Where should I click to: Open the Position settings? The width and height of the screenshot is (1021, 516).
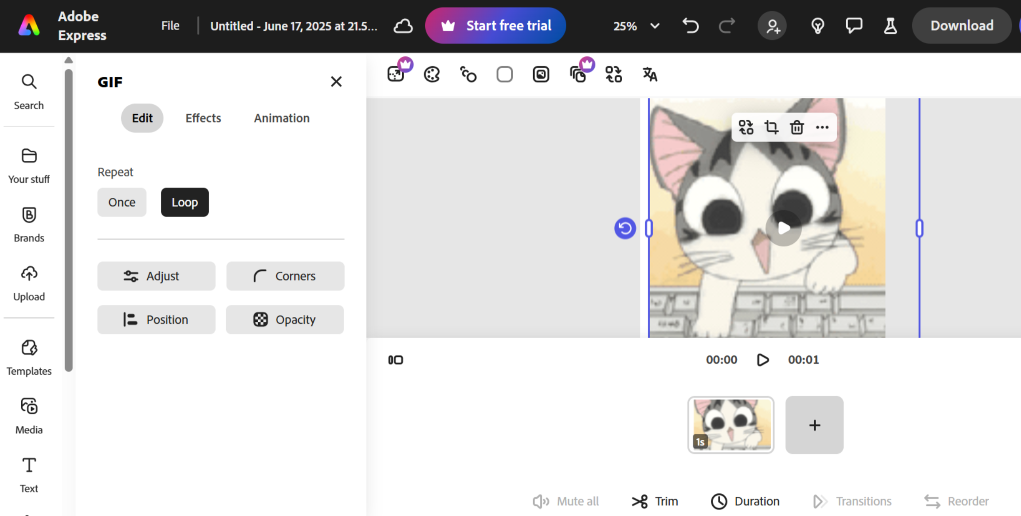[x=156, y=319]
